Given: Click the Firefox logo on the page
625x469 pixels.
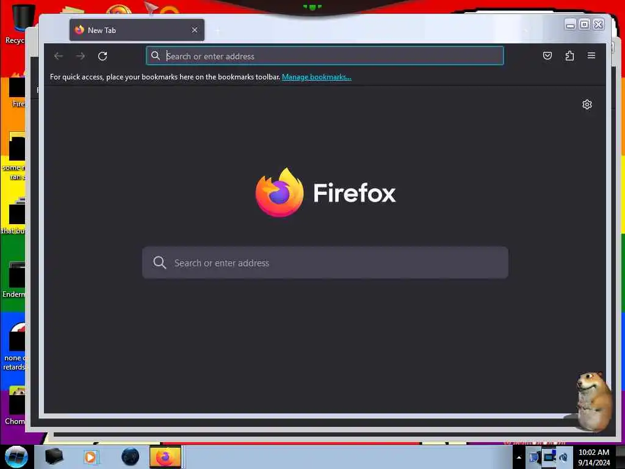Looking at the screenshot, I should [x=280, y=192].
